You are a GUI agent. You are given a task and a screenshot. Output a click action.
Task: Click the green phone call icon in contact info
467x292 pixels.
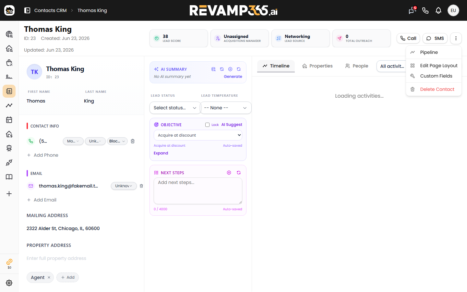(x=31, y=141)
